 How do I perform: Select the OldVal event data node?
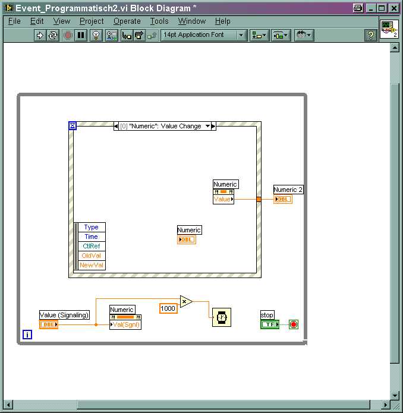[92, 256]
